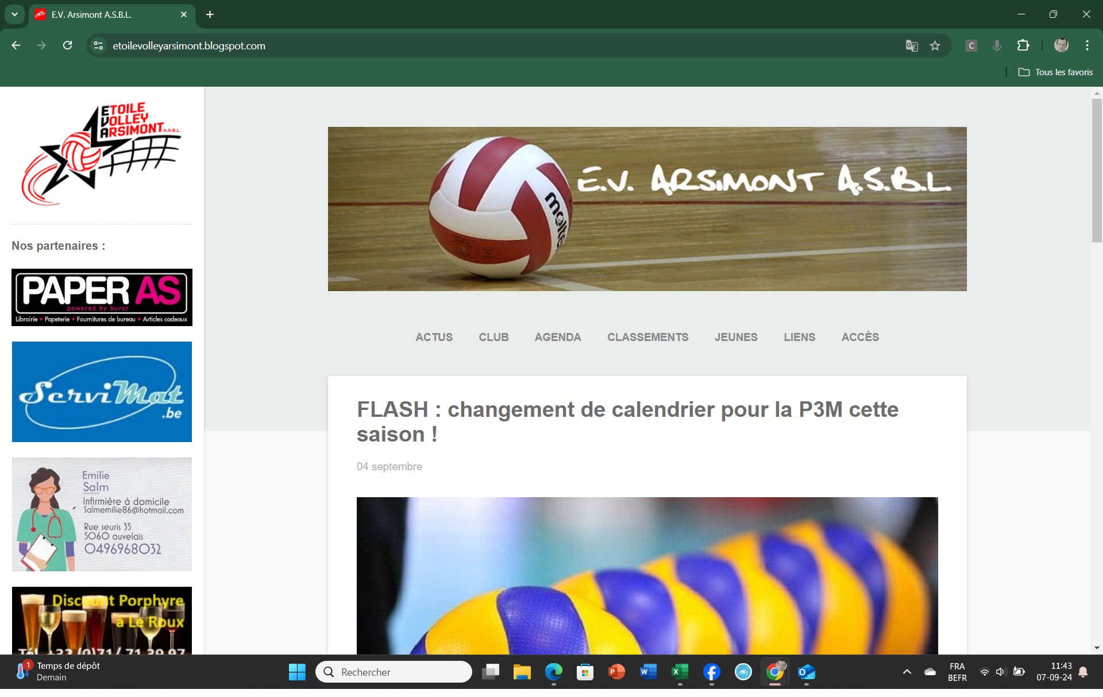The image size is (1103, 697).
Task: Launch Microsoft Edge from taskbar
Action: [x=554, y=672]
